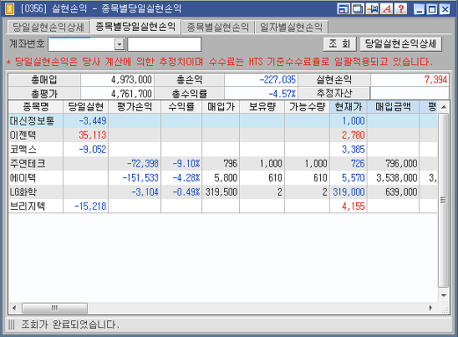
Task: Open the 일자별실현손익 tab
Action: pyautogui.click(x=291, y=28)
